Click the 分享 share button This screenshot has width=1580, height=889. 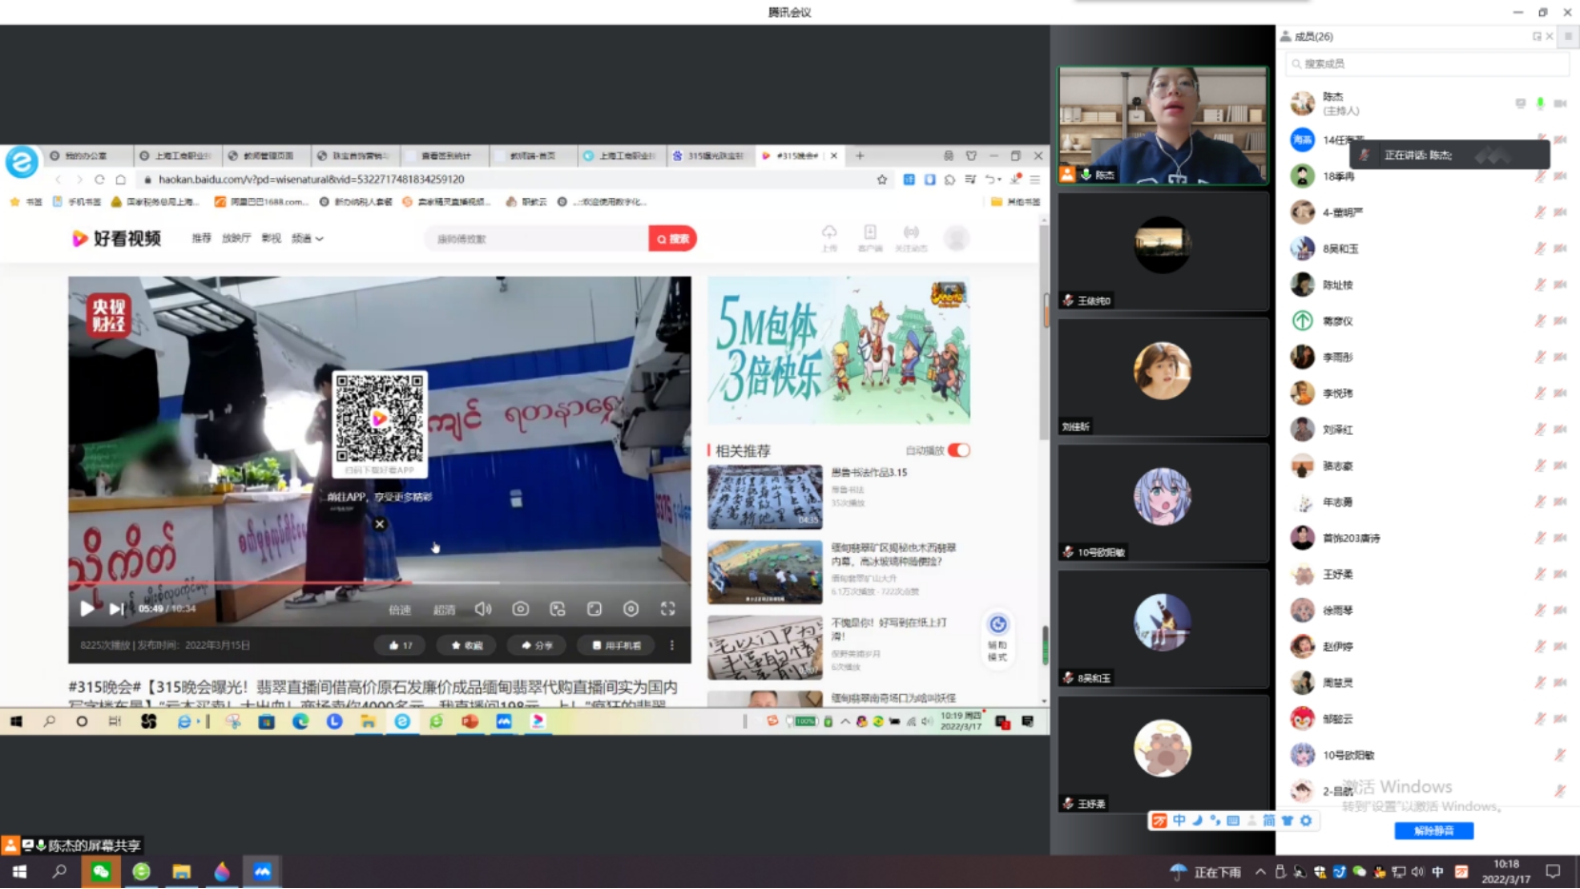(537, 645)
